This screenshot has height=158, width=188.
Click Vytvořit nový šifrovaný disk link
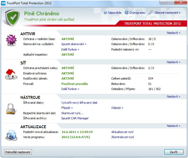click(x=79, y=103)
